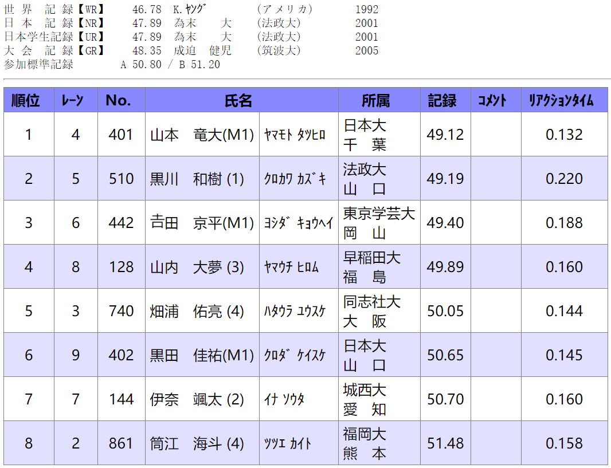Click the reading ツツエ カイト
This screenshot has height=468, width=611.
point(288,443)
